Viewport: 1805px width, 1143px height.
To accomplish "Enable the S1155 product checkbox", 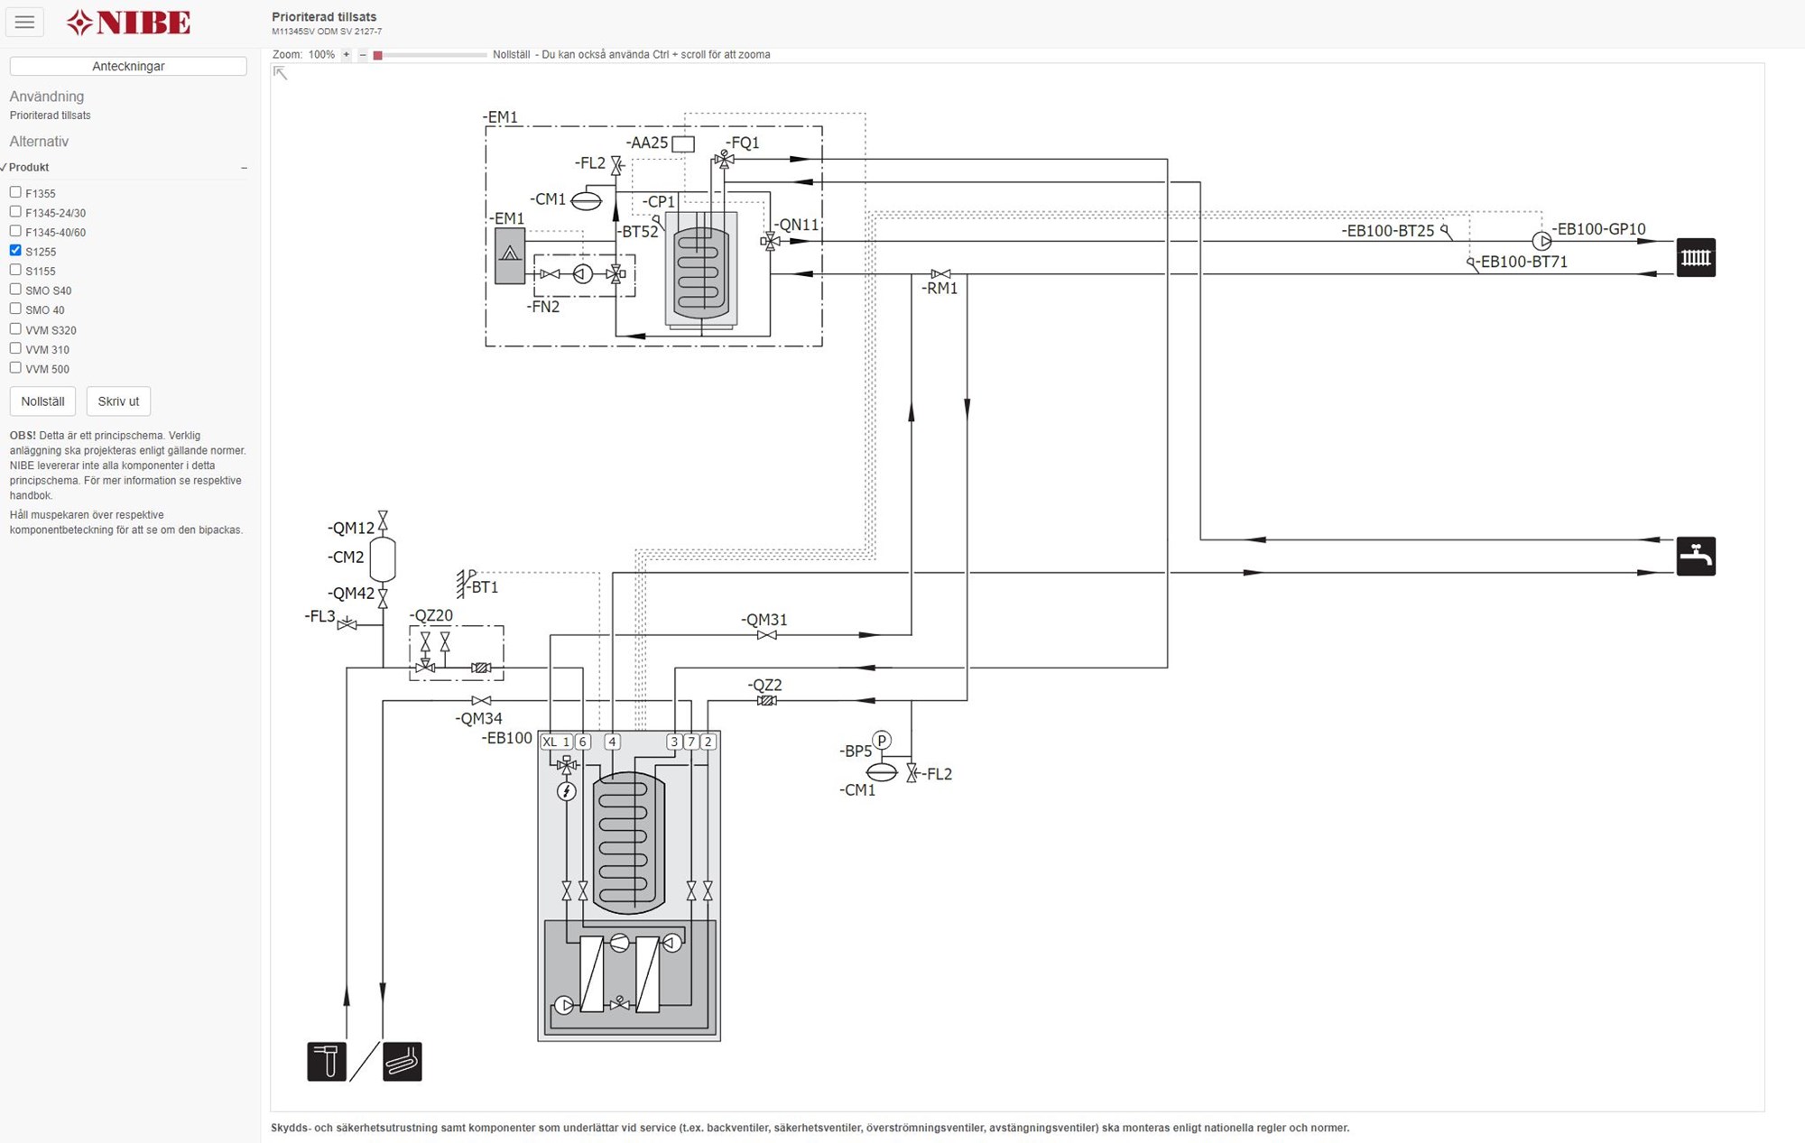I will click(x=15, y=270).
